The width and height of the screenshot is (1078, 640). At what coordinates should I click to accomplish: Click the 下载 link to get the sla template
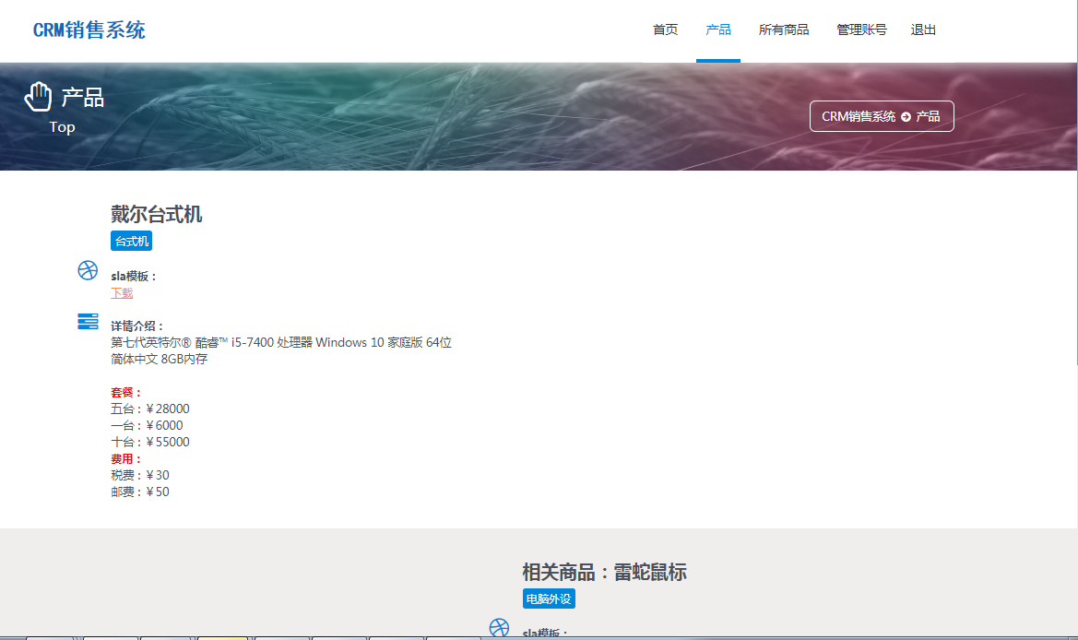[120, 292]
